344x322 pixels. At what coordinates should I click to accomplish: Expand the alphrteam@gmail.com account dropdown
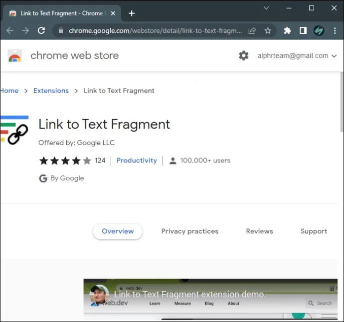297,56
